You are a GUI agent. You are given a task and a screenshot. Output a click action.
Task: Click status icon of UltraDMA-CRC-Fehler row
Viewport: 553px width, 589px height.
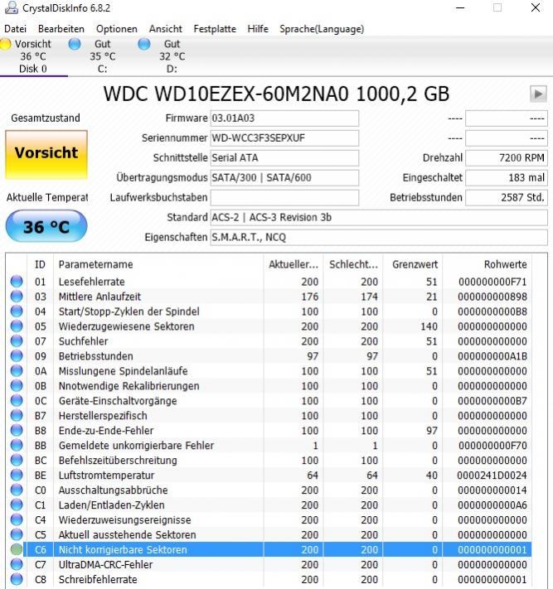pyautogui.click(x=17, y=564)
